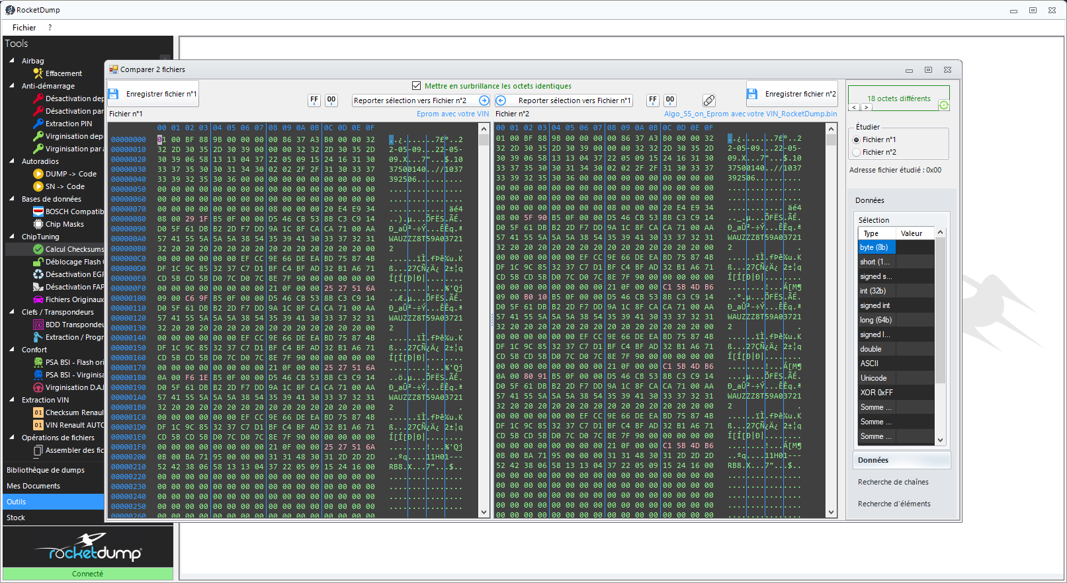Click Enregistrer fichier n°2 button
The height and width of the screenshot is (583, 1067).
792,94
